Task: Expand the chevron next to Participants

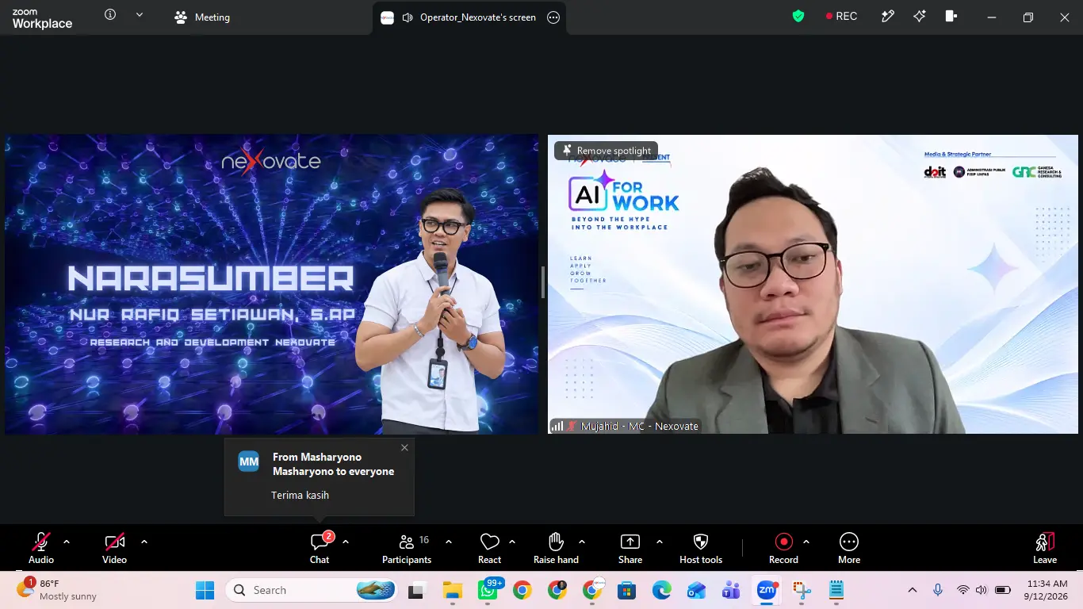Action: tap(449, 542)
